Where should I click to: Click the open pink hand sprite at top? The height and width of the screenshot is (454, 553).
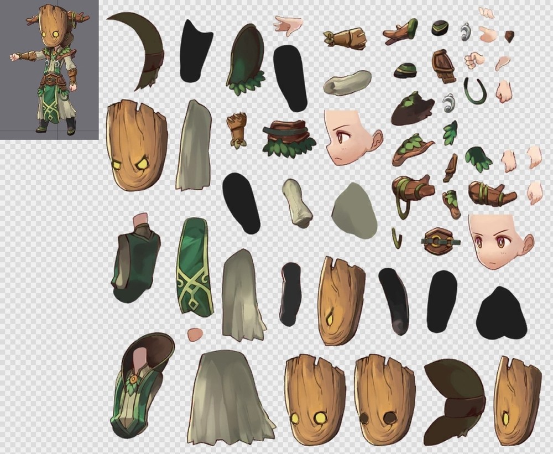click(x=288, y=24)
